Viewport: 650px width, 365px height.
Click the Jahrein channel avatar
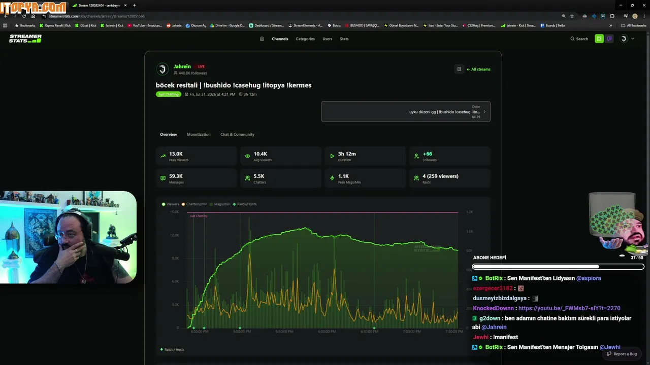pos(162,69)
